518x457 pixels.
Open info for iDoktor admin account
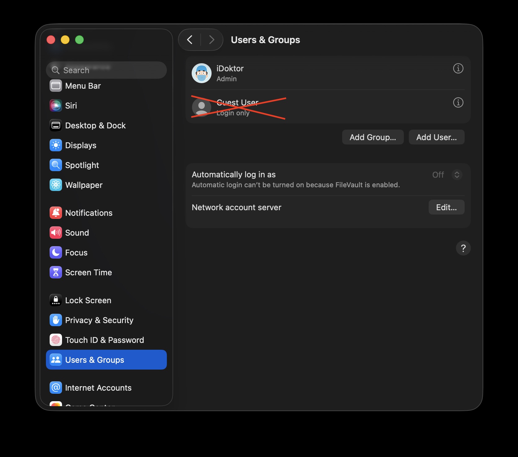[x=458, y=68]
